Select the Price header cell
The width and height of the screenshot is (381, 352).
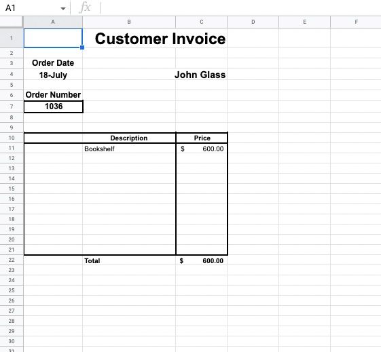click(202, 138)
